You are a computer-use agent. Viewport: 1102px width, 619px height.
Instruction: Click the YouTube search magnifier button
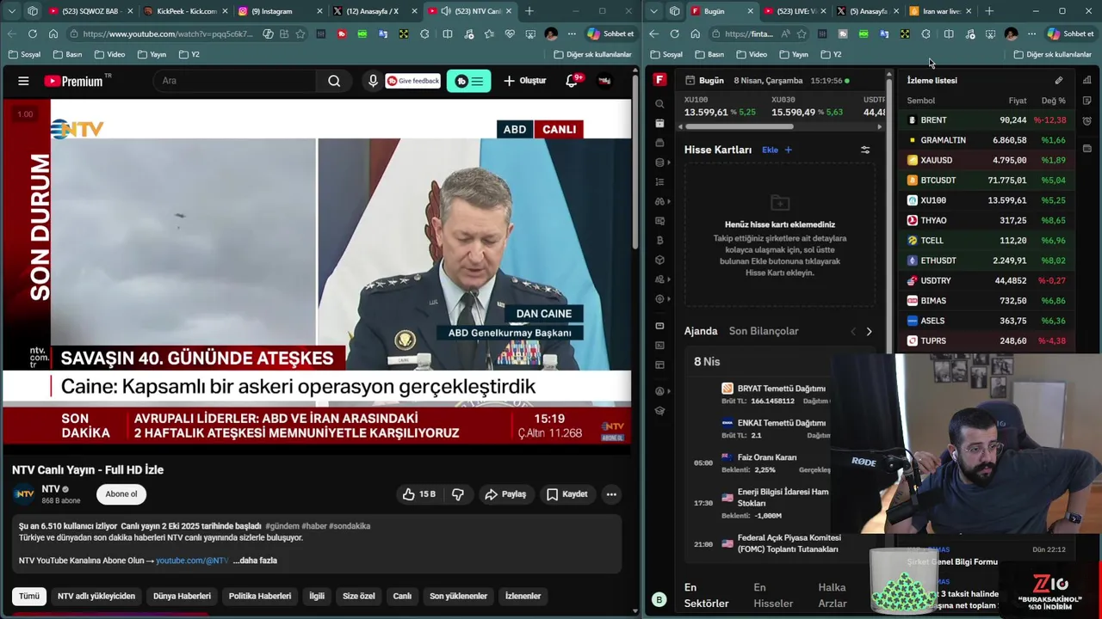(x=334, y=81)
